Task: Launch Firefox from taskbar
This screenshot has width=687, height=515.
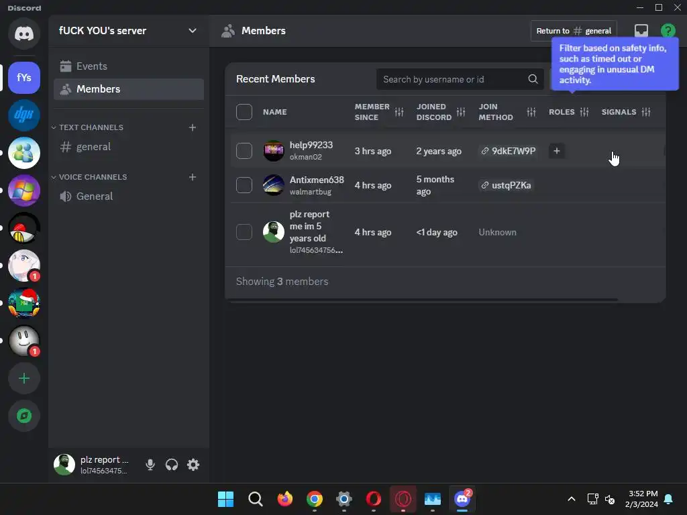Action: [284, 499]
